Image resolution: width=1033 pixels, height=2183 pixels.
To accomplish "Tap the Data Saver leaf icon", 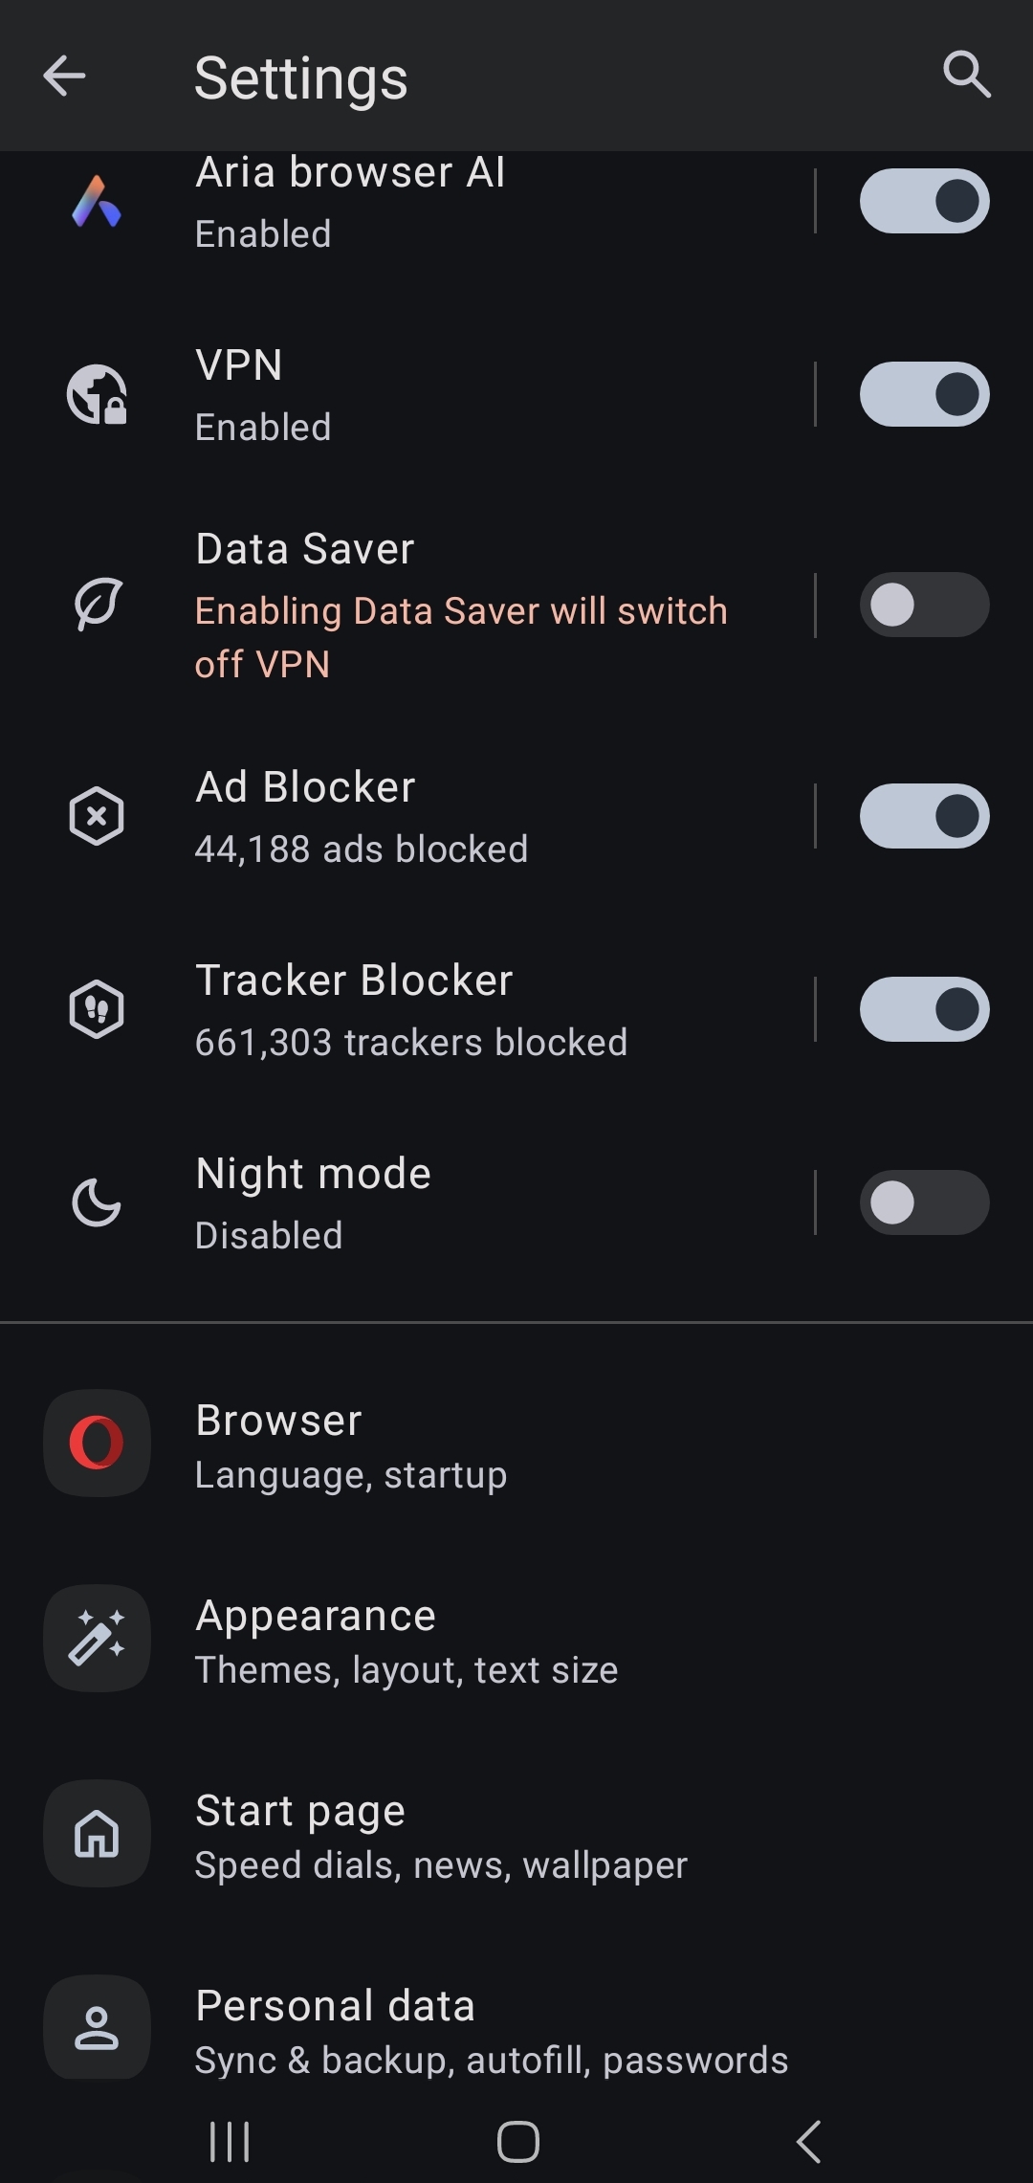I will tap(97, 605).
